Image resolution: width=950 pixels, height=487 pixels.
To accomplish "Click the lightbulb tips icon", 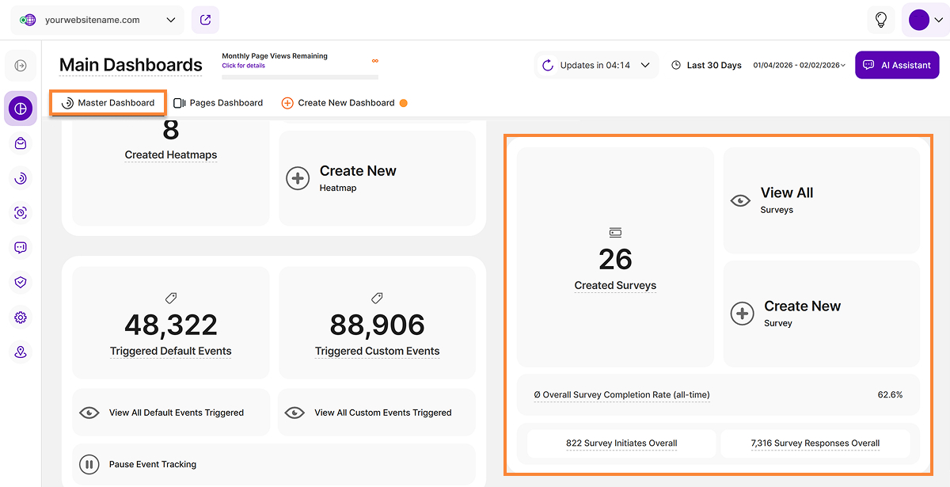I will pos(880,20).
